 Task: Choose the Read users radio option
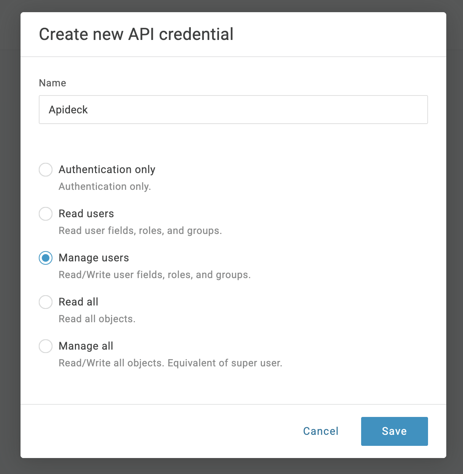click(x=46, y=214)
